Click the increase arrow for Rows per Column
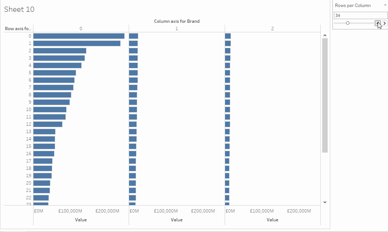This screenshot has width=388, height=232. (x=385, y=23)
